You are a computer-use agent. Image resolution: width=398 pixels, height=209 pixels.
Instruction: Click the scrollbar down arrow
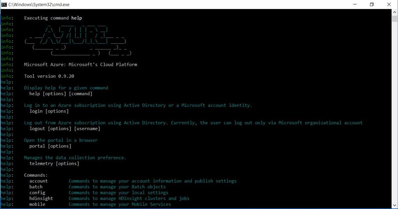tap(395, 205)
